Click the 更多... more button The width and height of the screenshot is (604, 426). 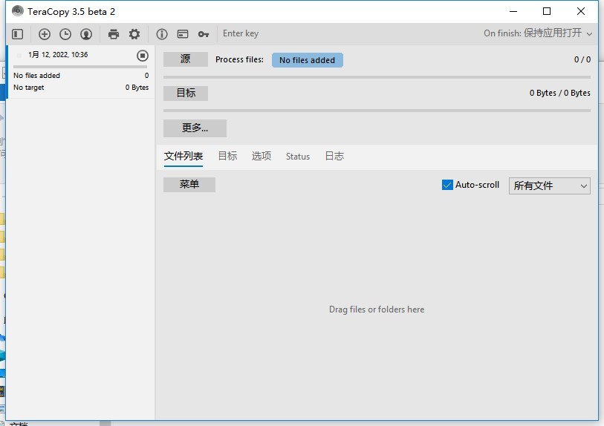click(x=195, y=128)
